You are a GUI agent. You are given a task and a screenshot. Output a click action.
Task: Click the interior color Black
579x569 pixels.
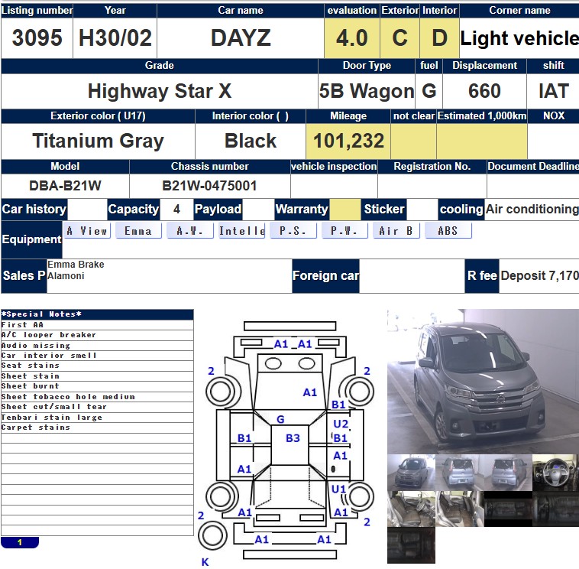[x=251, y=141]
